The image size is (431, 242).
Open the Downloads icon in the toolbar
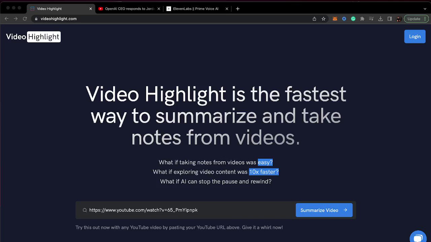click(380, 19)
